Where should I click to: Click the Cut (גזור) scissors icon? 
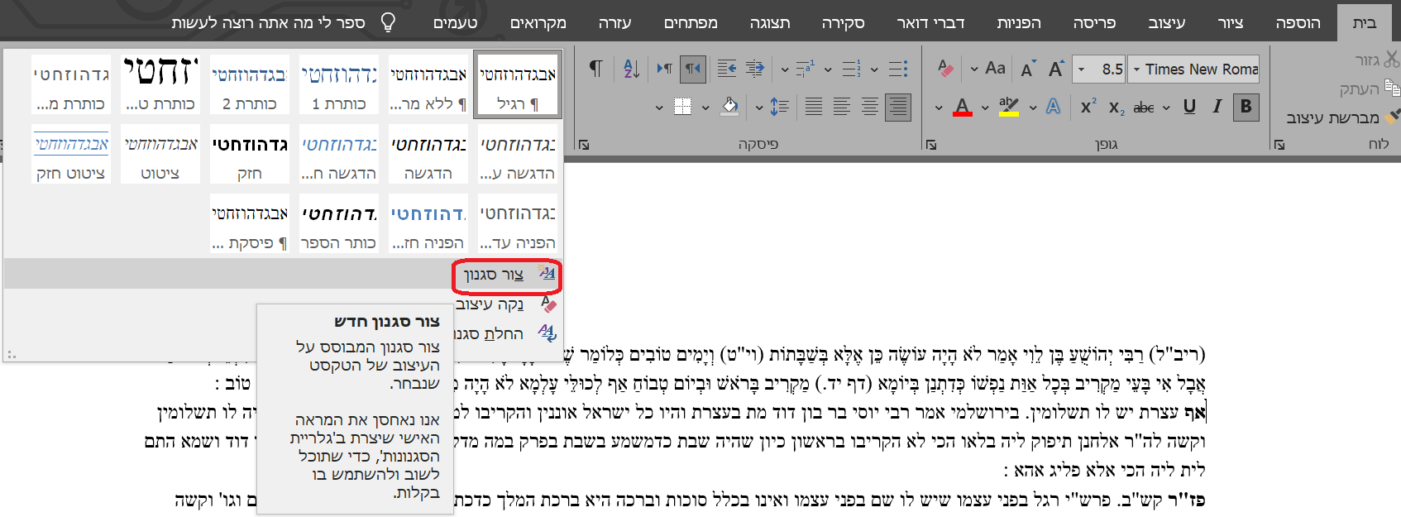[1391, 60]
